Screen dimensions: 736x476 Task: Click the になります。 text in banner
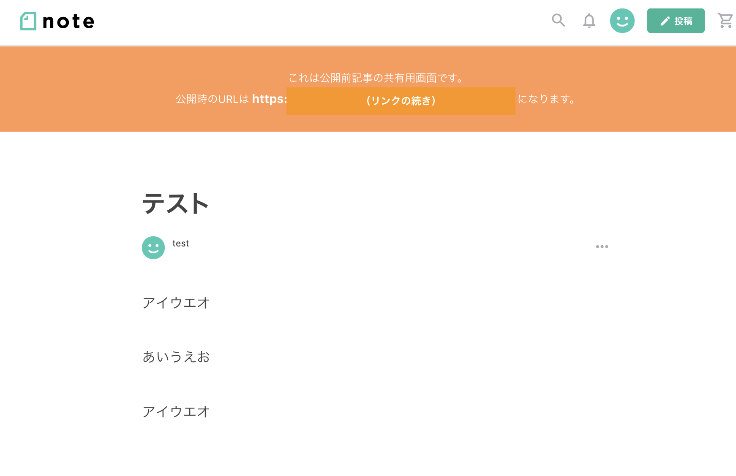(x=547, y=99)
